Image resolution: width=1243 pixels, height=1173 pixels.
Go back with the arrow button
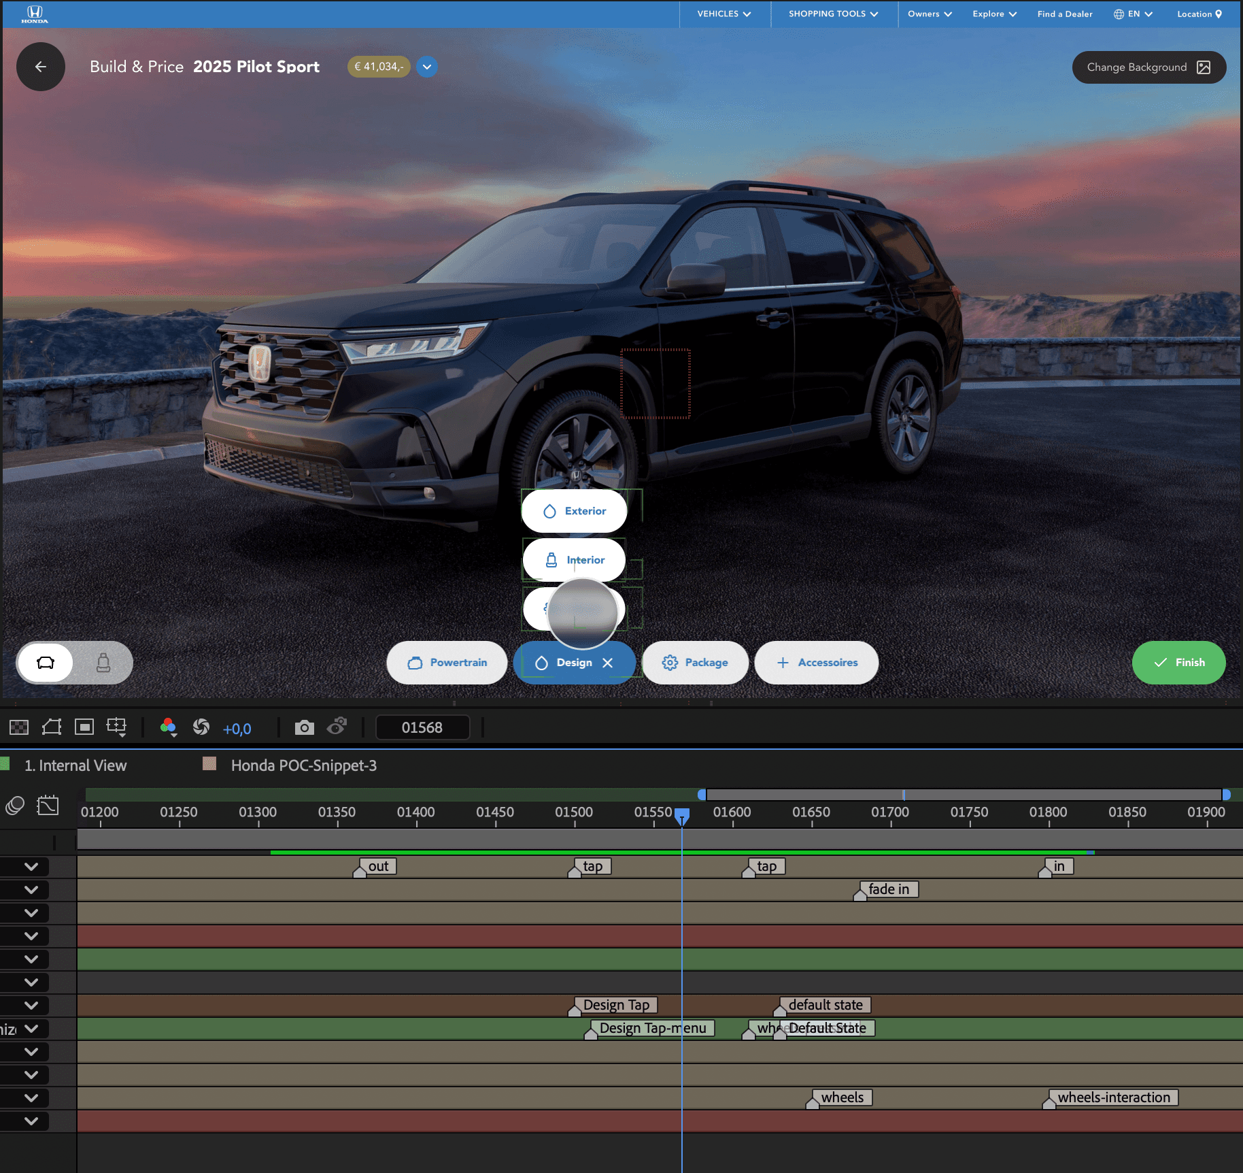[x=41, y=67]
